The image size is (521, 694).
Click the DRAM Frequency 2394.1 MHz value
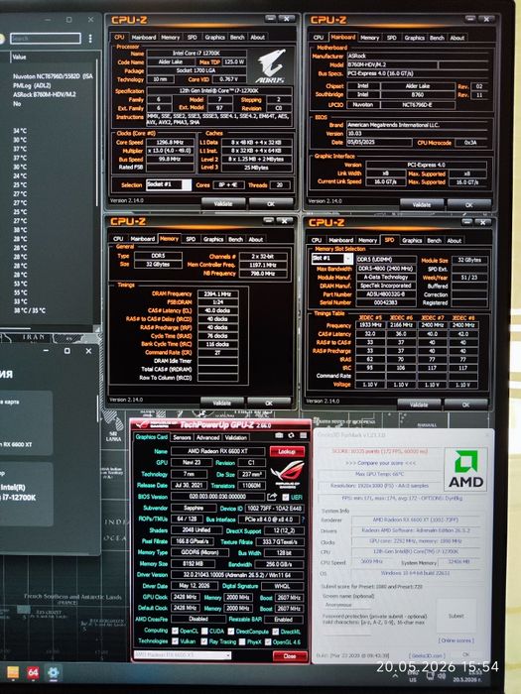(218, 293)
